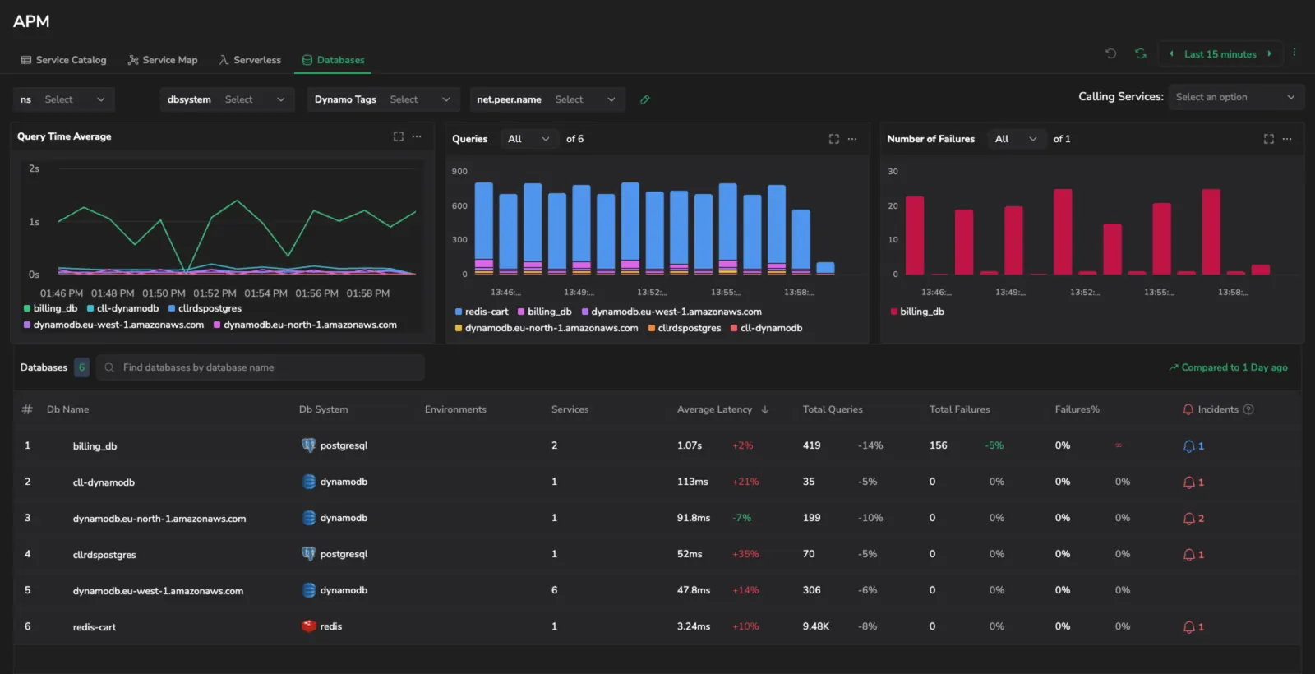1315x674 pixels.
Task: Click the auto-refresh icon next to time range
Action: click(1141, 53)
